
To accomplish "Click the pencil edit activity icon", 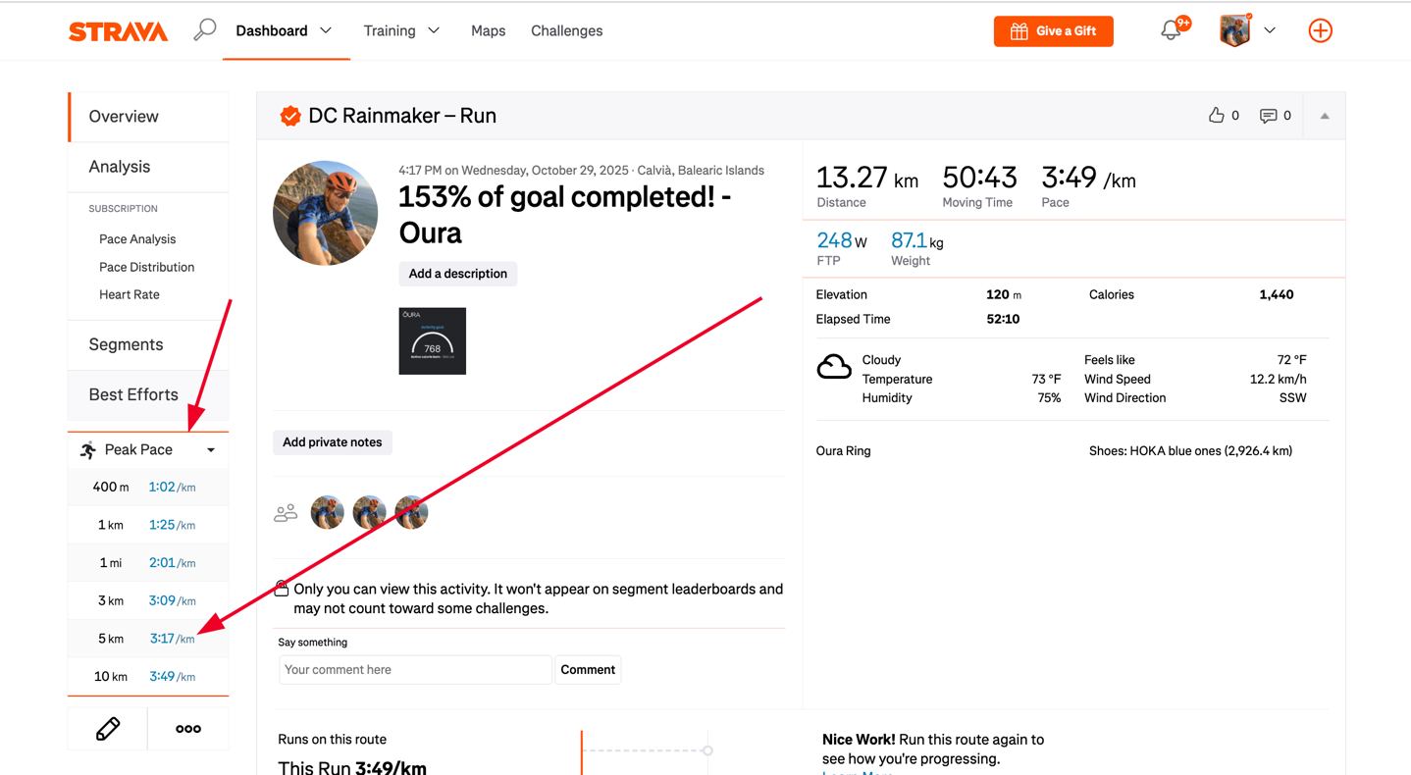I will [x=108, y=729].
